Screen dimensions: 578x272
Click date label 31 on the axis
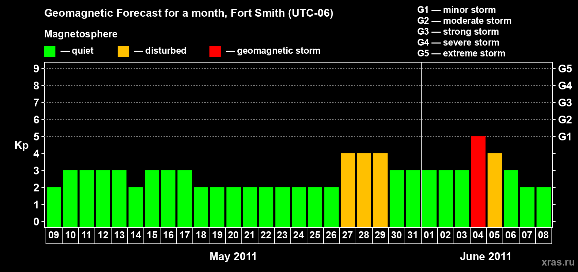[x=413, y=235]
